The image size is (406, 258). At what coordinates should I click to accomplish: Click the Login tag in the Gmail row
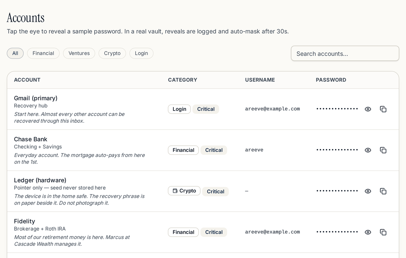click(179, 109)
